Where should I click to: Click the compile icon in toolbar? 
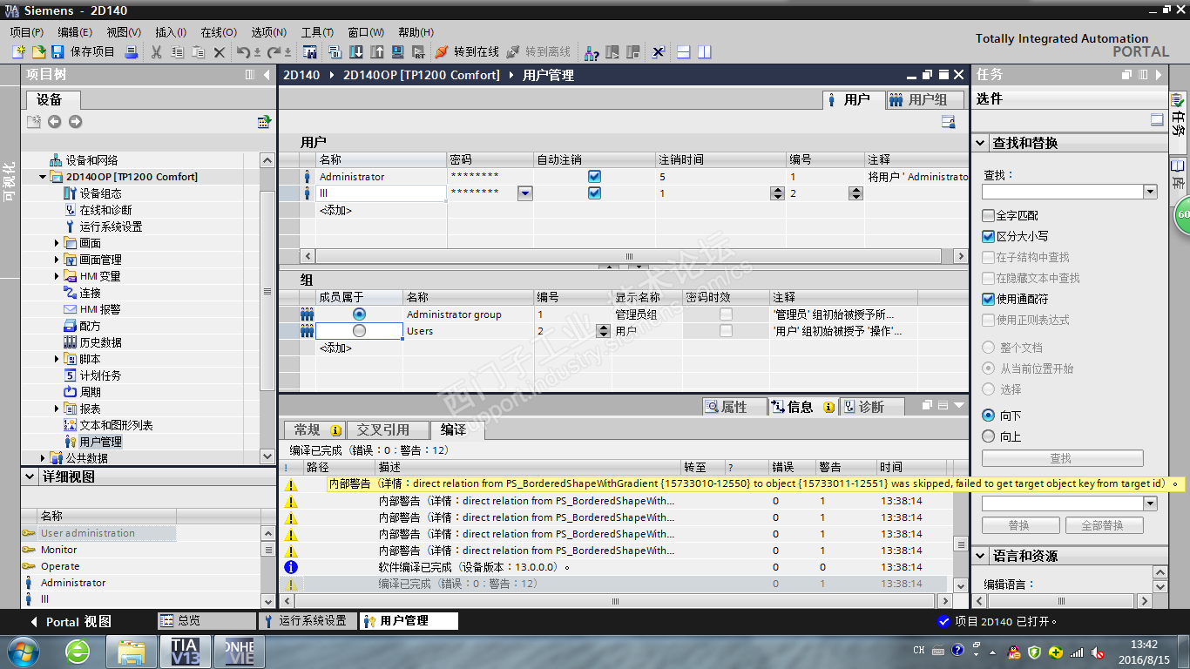[x=334, y=52]
